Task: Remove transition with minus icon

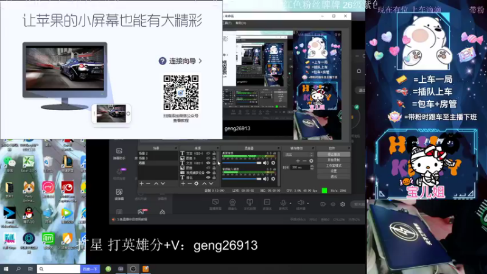Action: [304, 161]
